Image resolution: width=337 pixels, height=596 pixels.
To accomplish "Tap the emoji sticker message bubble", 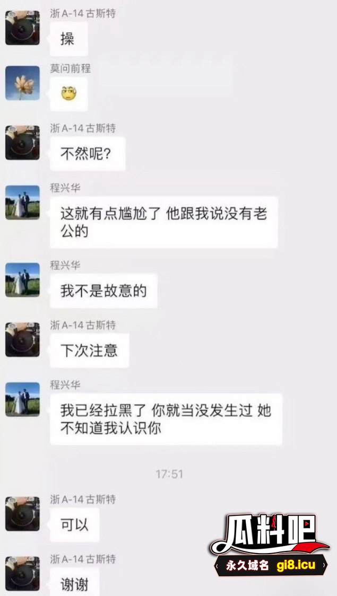I will pyautogui.click(x=69, y=94).
